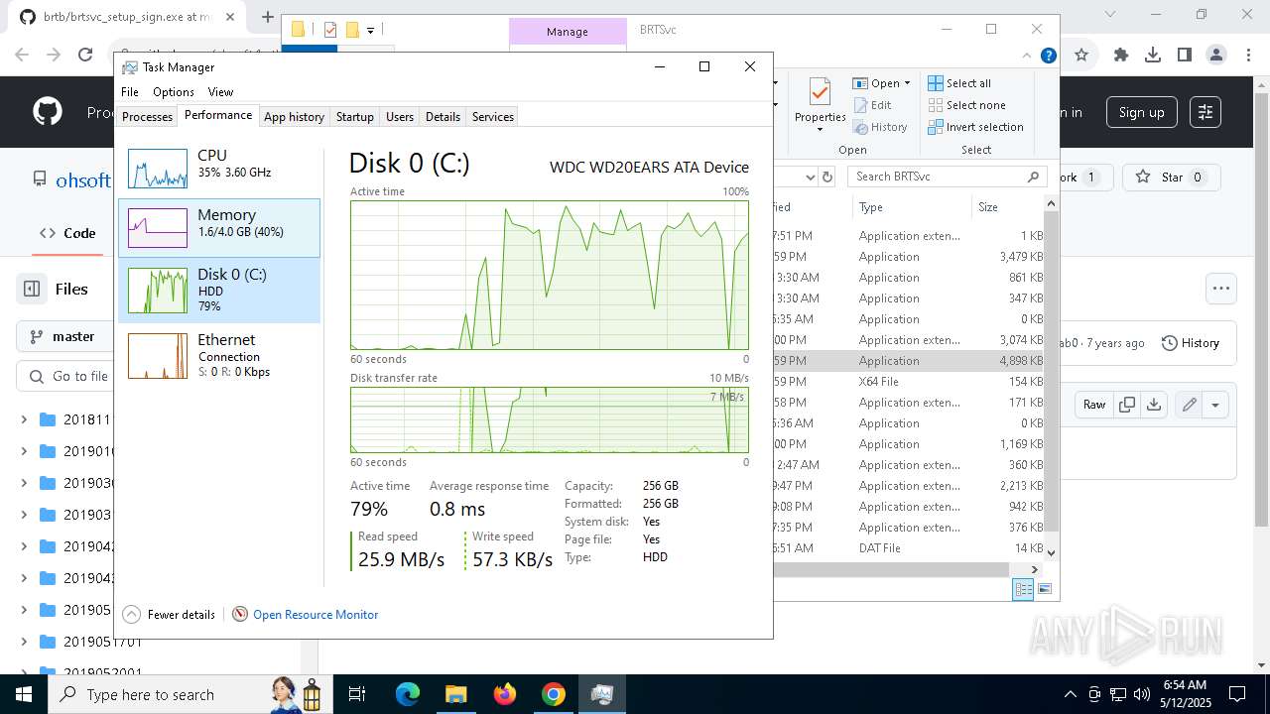Screen dimensions: 1270x714
Task: Open the edit options dropdown arrow
Action: tap(1215, 405)
